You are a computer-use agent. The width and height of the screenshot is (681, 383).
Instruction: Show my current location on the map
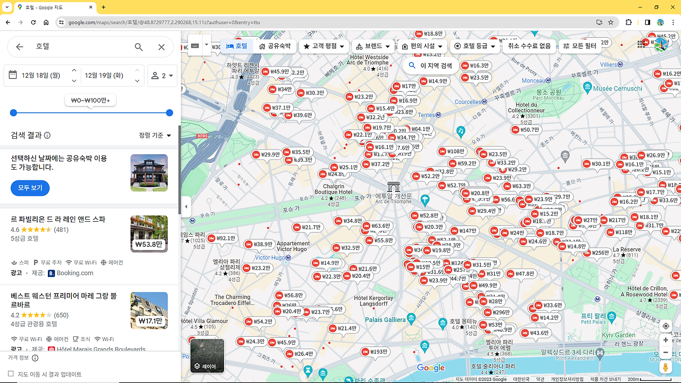pos(666,326)
